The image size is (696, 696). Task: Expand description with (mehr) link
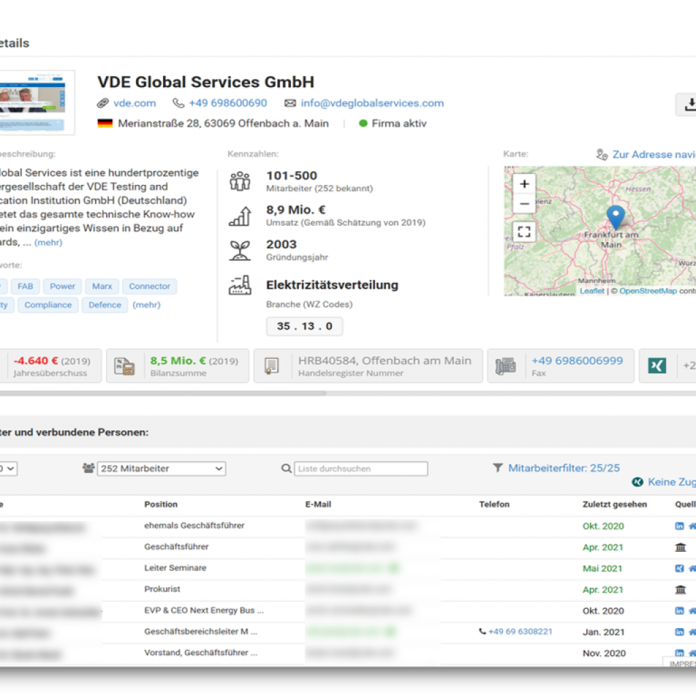click(48, 243)
